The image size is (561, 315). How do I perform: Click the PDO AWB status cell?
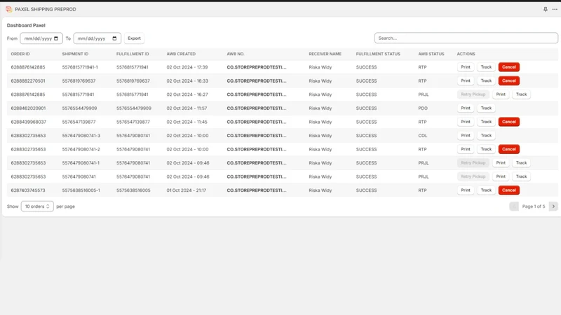pos(423,108)
